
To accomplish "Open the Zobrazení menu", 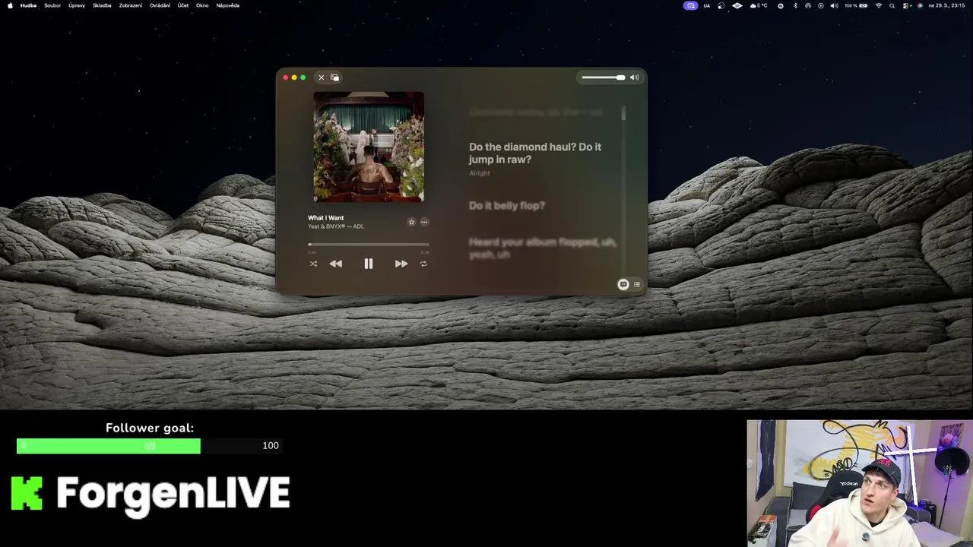I will pos(131,5).
